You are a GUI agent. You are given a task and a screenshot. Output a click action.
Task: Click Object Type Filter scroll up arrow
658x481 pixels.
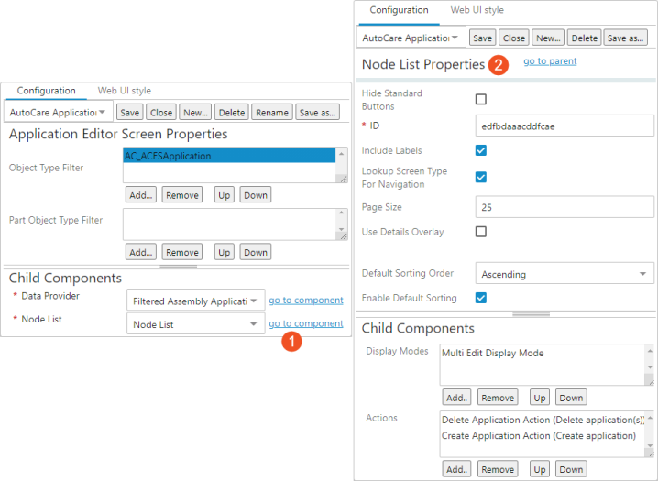[341, 154]
